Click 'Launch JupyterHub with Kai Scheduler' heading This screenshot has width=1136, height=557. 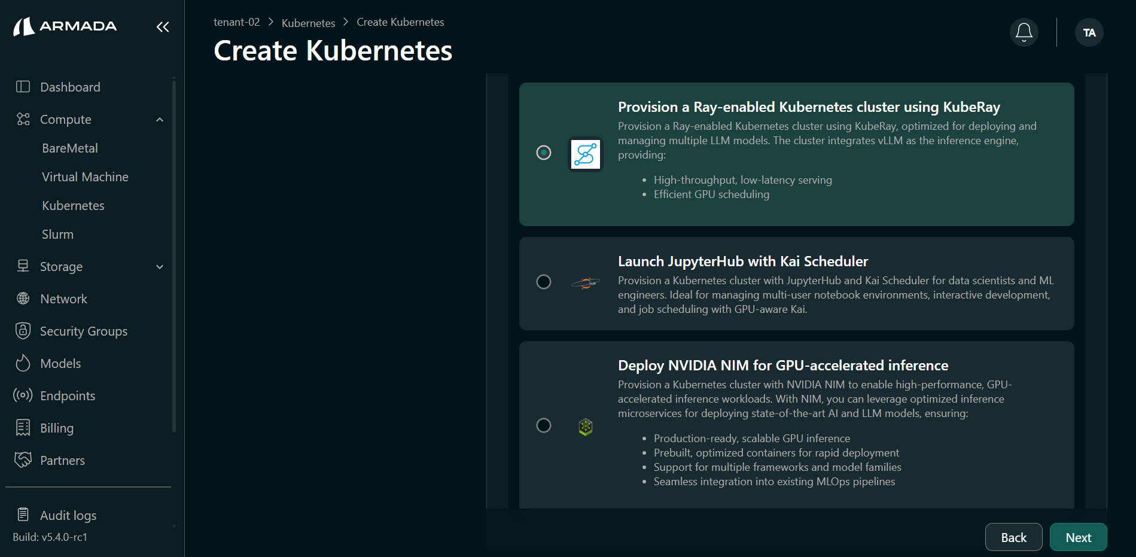click(x=743, y=261)
